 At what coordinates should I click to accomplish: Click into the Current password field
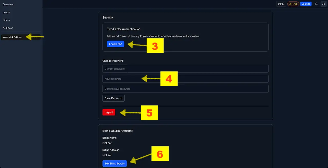tap(185, 69)
